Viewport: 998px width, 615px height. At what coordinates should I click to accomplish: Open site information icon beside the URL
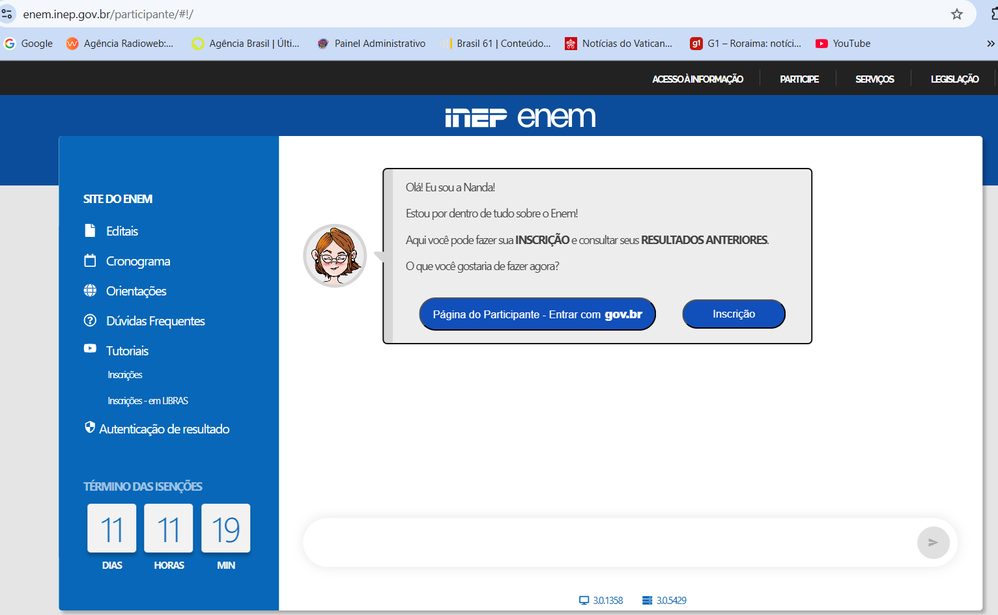(x=7, y=14)
